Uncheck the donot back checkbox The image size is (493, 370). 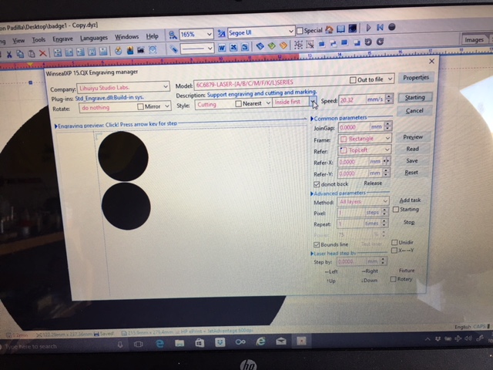tap(317, 184)
